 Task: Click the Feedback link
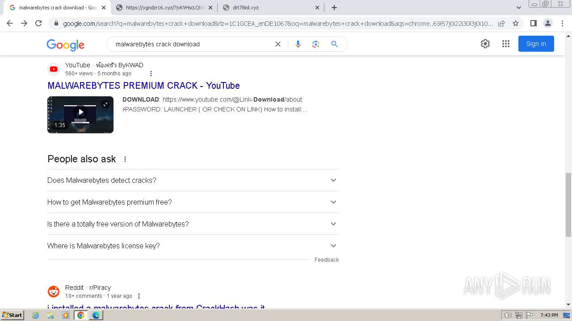[327, 260]
